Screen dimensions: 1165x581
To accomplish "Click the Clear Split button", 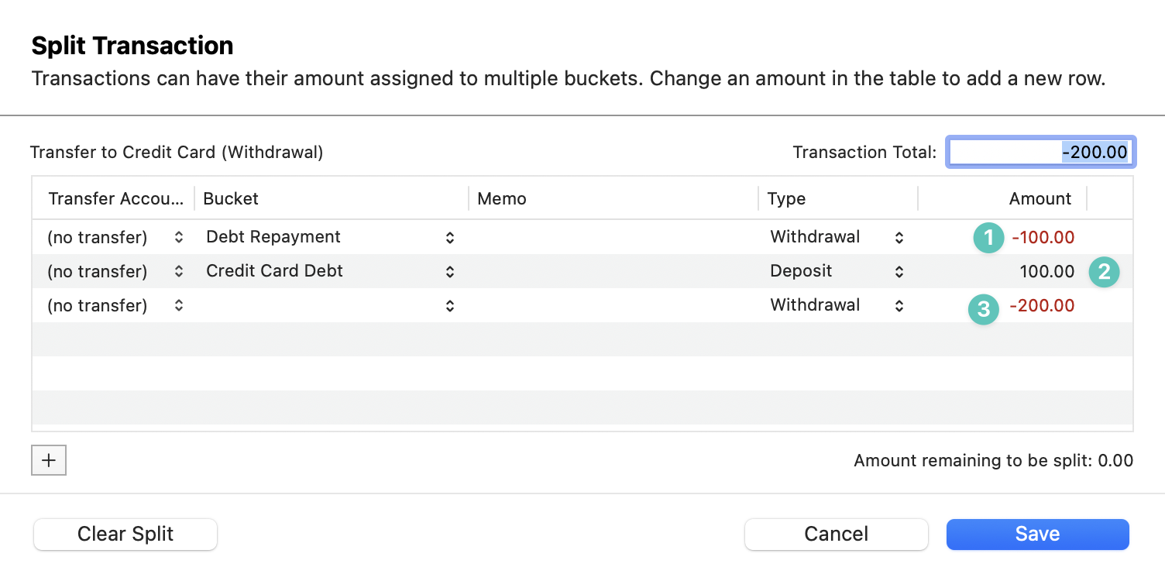I will (x=125, y=534).
